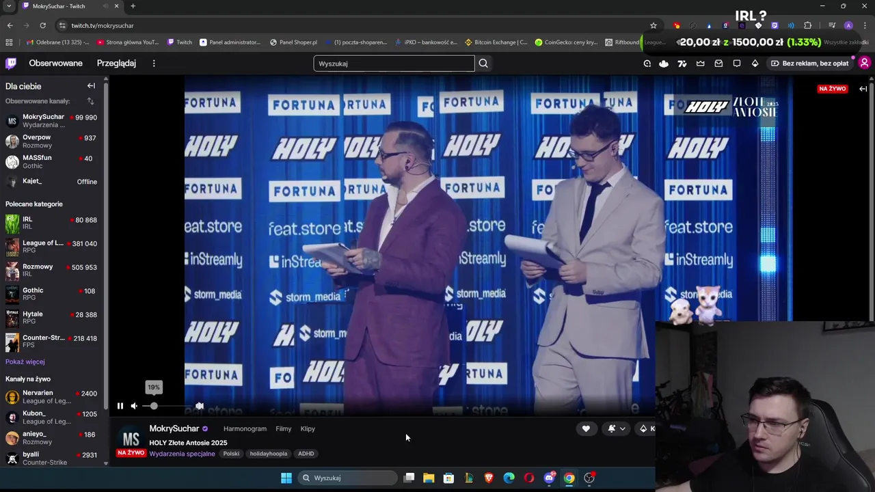Close the MokrySuchar - Twitch tab
This screenshot has width=875, height=492.
coord(116,6)
